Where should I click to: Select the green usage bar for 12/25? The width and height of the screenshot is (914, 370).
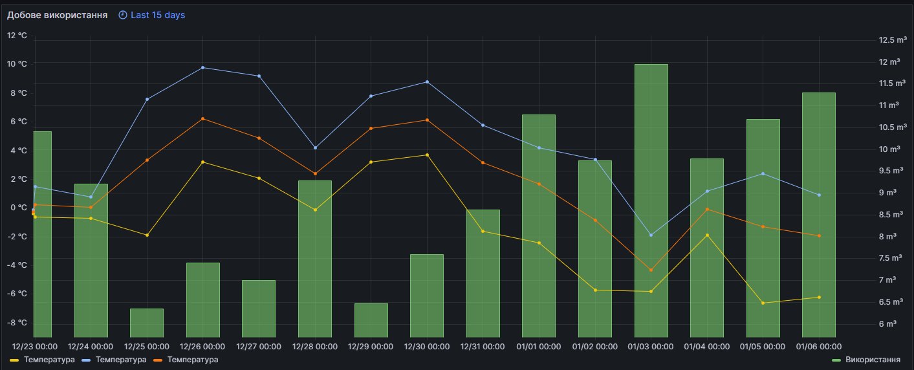pos(147,323)
